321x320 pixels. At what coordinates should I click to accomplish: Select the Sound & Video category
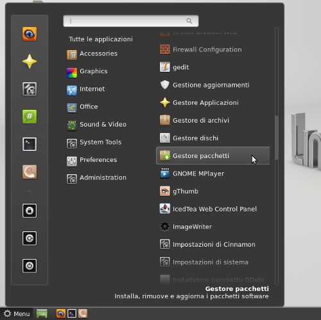pyautogui.click(x=103, y=124)
